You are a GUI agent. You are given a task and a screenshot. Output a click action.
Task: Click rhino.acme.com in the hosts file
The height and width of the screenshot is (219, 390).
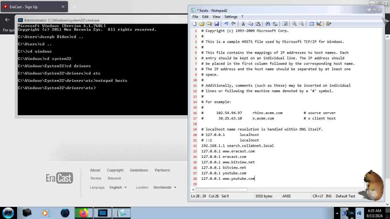click(268, 113)
